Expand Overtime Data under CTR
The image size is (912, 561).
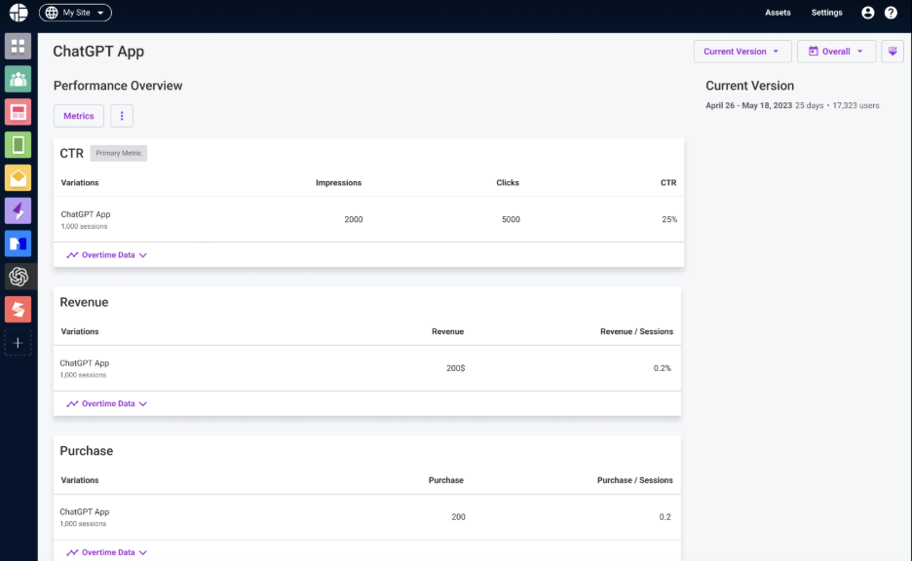(107, 255)
